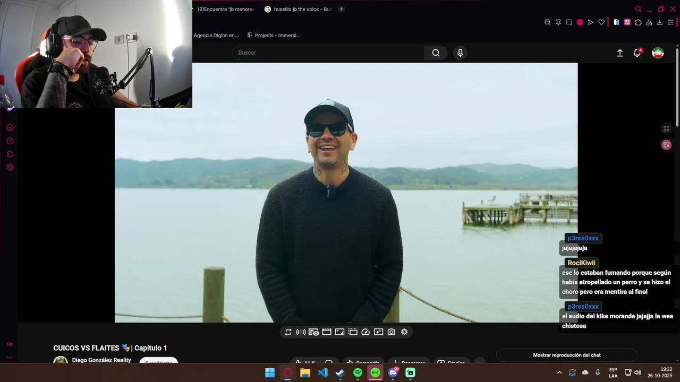
Task: Open the user avatar account menu
Action: click(658, 53)
